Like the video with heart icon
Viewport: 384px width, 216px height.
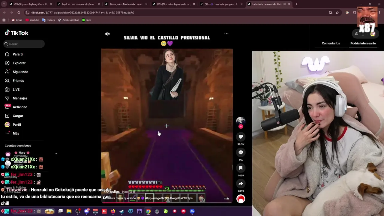[x=241, y=137]
